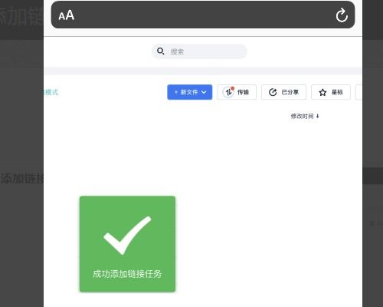
Task: Reload the page with the refresh icon
Action: (342, 15)
